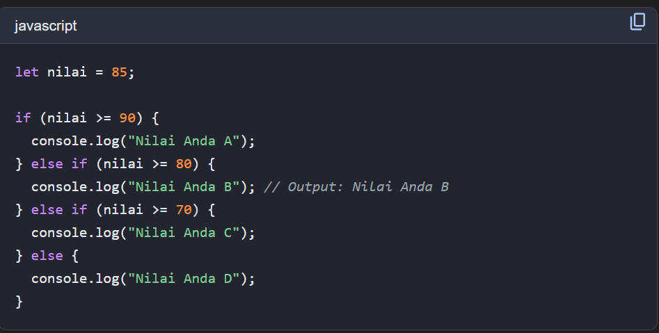Click the console.log "Nilai Anda D" line

tap(143, 278)
